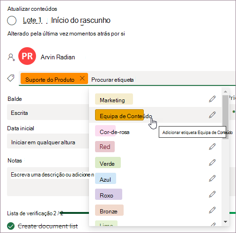236x233 pixels.
Task: Open the Data inicial date field
Action: point(48,141)
